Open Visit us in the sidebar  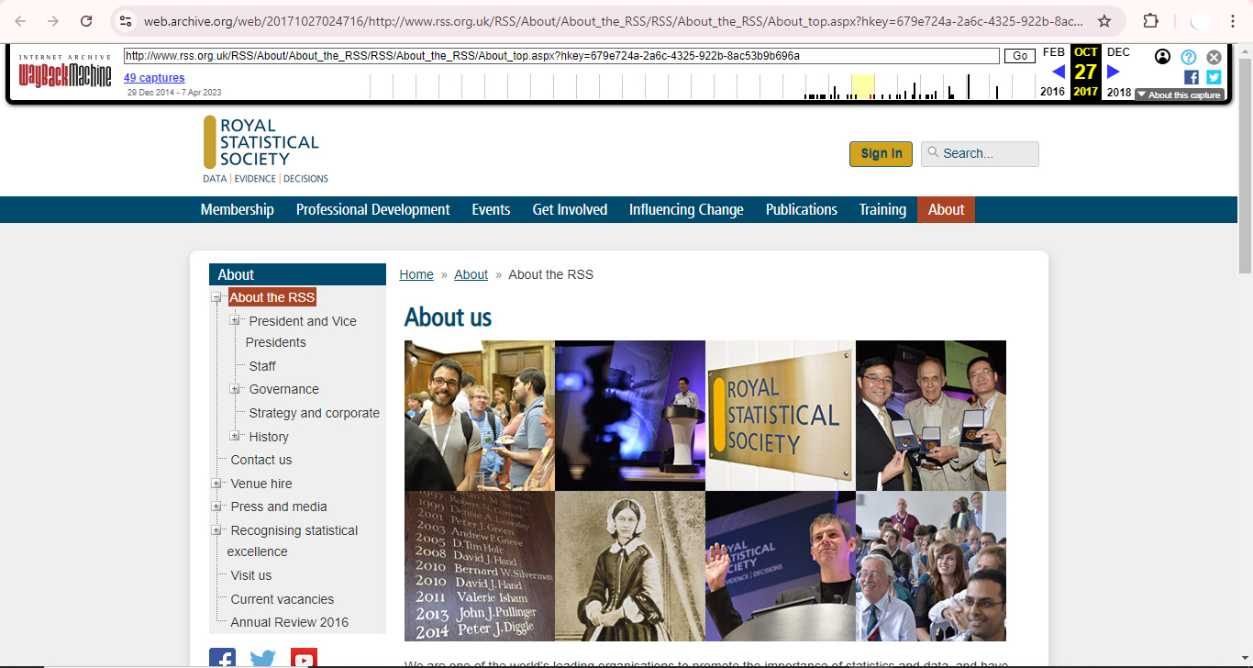coord(251,575)
